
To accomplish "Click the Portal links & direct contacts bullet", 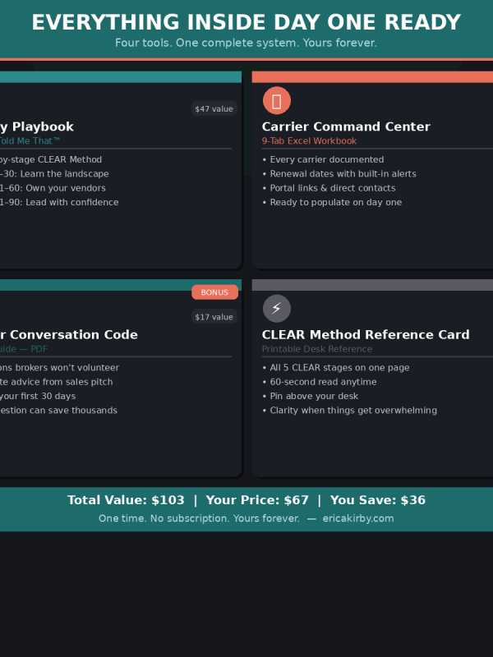I will pyautogui.click(x=333, y=188).
